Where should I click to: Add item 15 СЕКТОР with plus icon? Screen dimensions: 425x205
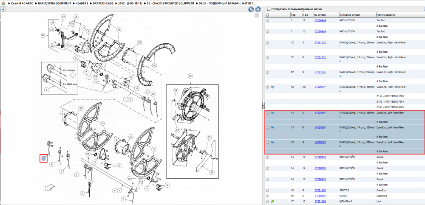pyautogui.click(x=267, y=191)
